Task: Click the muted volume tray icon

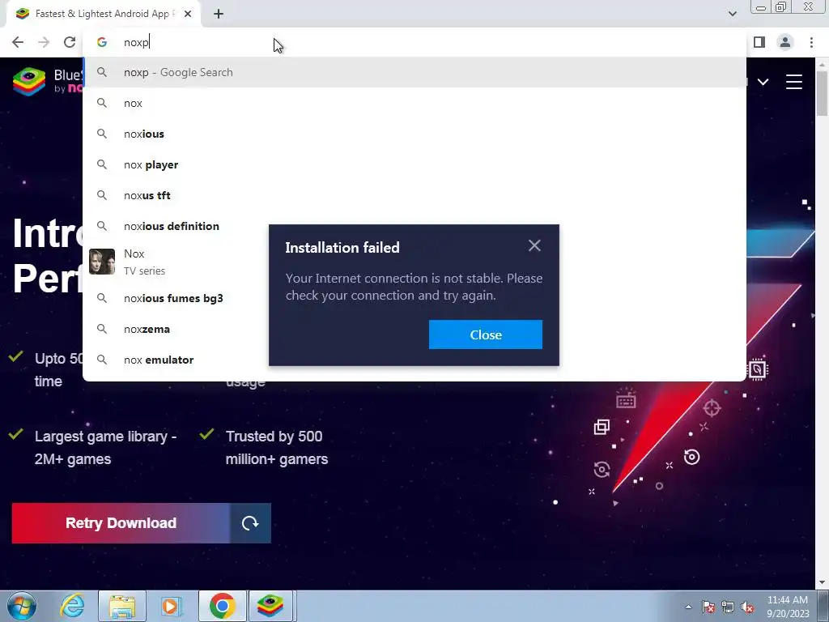Action: point(747,607)
